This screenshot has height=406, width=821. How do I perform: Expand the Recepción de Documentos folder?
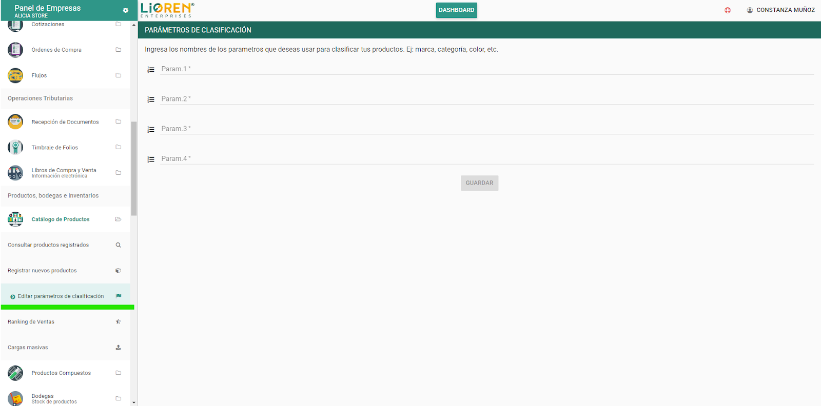click(x=119, y=121)
